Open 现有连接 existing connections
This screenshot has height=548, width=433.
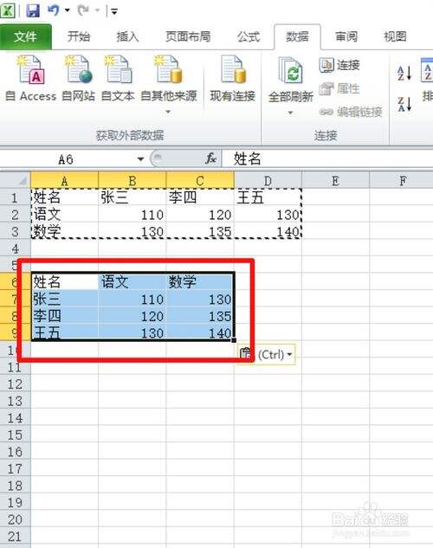click(233, 70)
